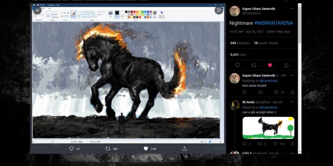
Task: Like M Amin's tweet with 124 likes
Action: click(x=275, y=144)
